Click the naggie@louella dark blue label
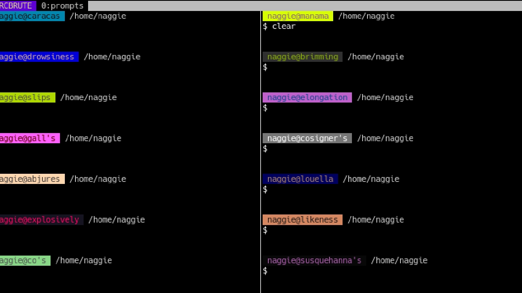The height and width of the screenshot is (293, 522). point(300,179)
